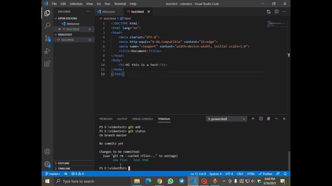The image size is (332, 186).
Task: Change indentation via Spaces: 4
Action: pos(215,174)
